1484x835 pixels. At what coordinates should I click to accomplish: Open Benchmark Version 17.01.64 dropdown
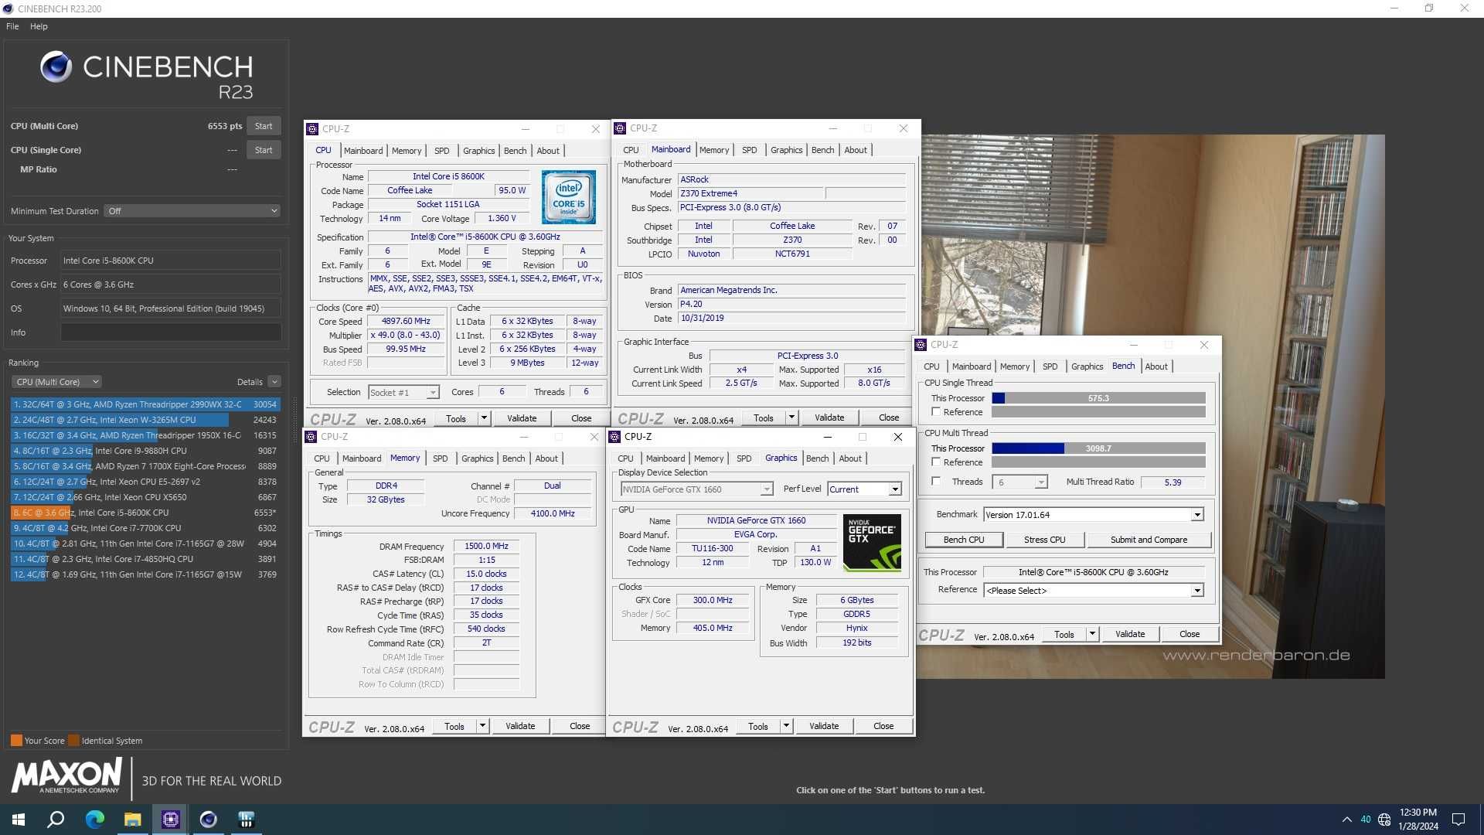pos(1093,515)
